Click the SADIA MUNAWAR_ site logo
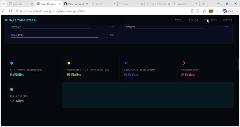The width and height of the screenshot is (240, 127). click(x=21, y=20)
